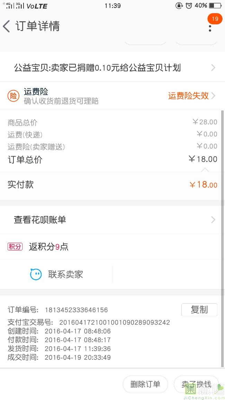This screenshot has width=225, height=400.
Task: Tap the red 积分 points badge
Action: [15, 247]
